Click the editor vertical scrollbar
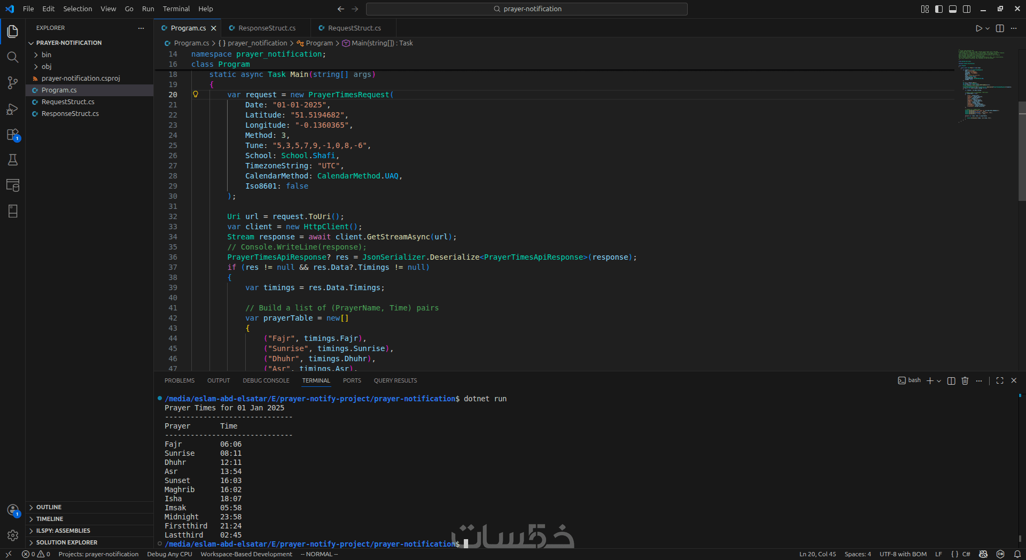The height and width of the screenshot is (560, 1026). tap(1022, 151)
